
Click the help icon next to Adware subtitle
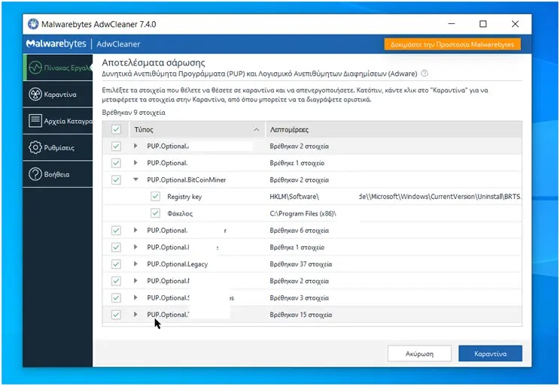[425, 74]
